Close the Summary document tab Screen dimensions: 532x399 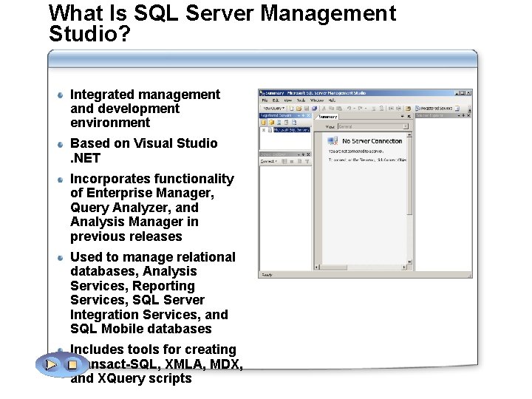[409, 117]
